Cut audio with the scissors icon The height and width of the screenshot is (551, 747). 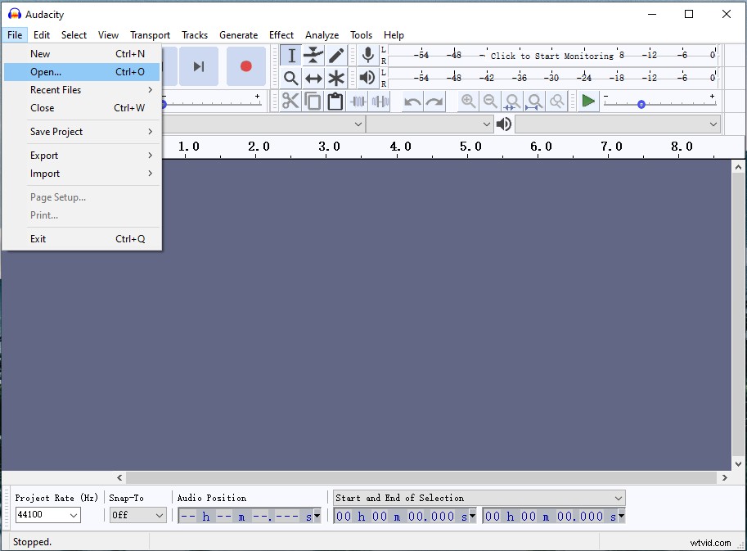(x=290, y=101)
